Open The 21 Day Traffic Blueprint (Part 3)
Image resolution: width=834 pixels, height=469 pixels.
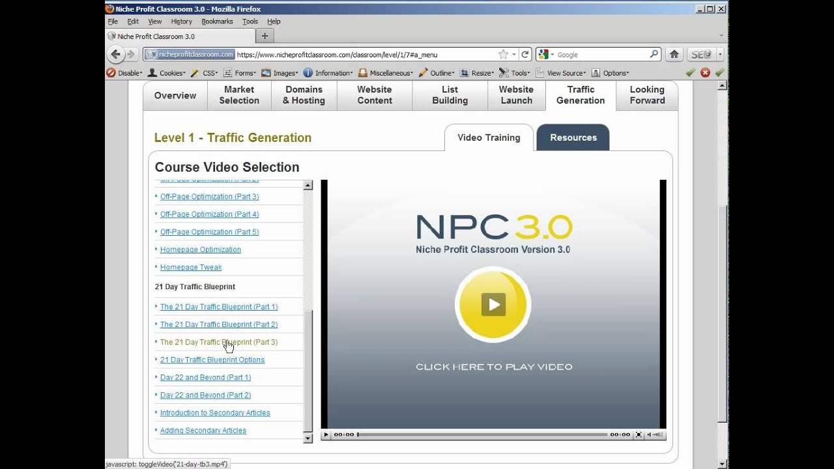(x=219, y=342)
